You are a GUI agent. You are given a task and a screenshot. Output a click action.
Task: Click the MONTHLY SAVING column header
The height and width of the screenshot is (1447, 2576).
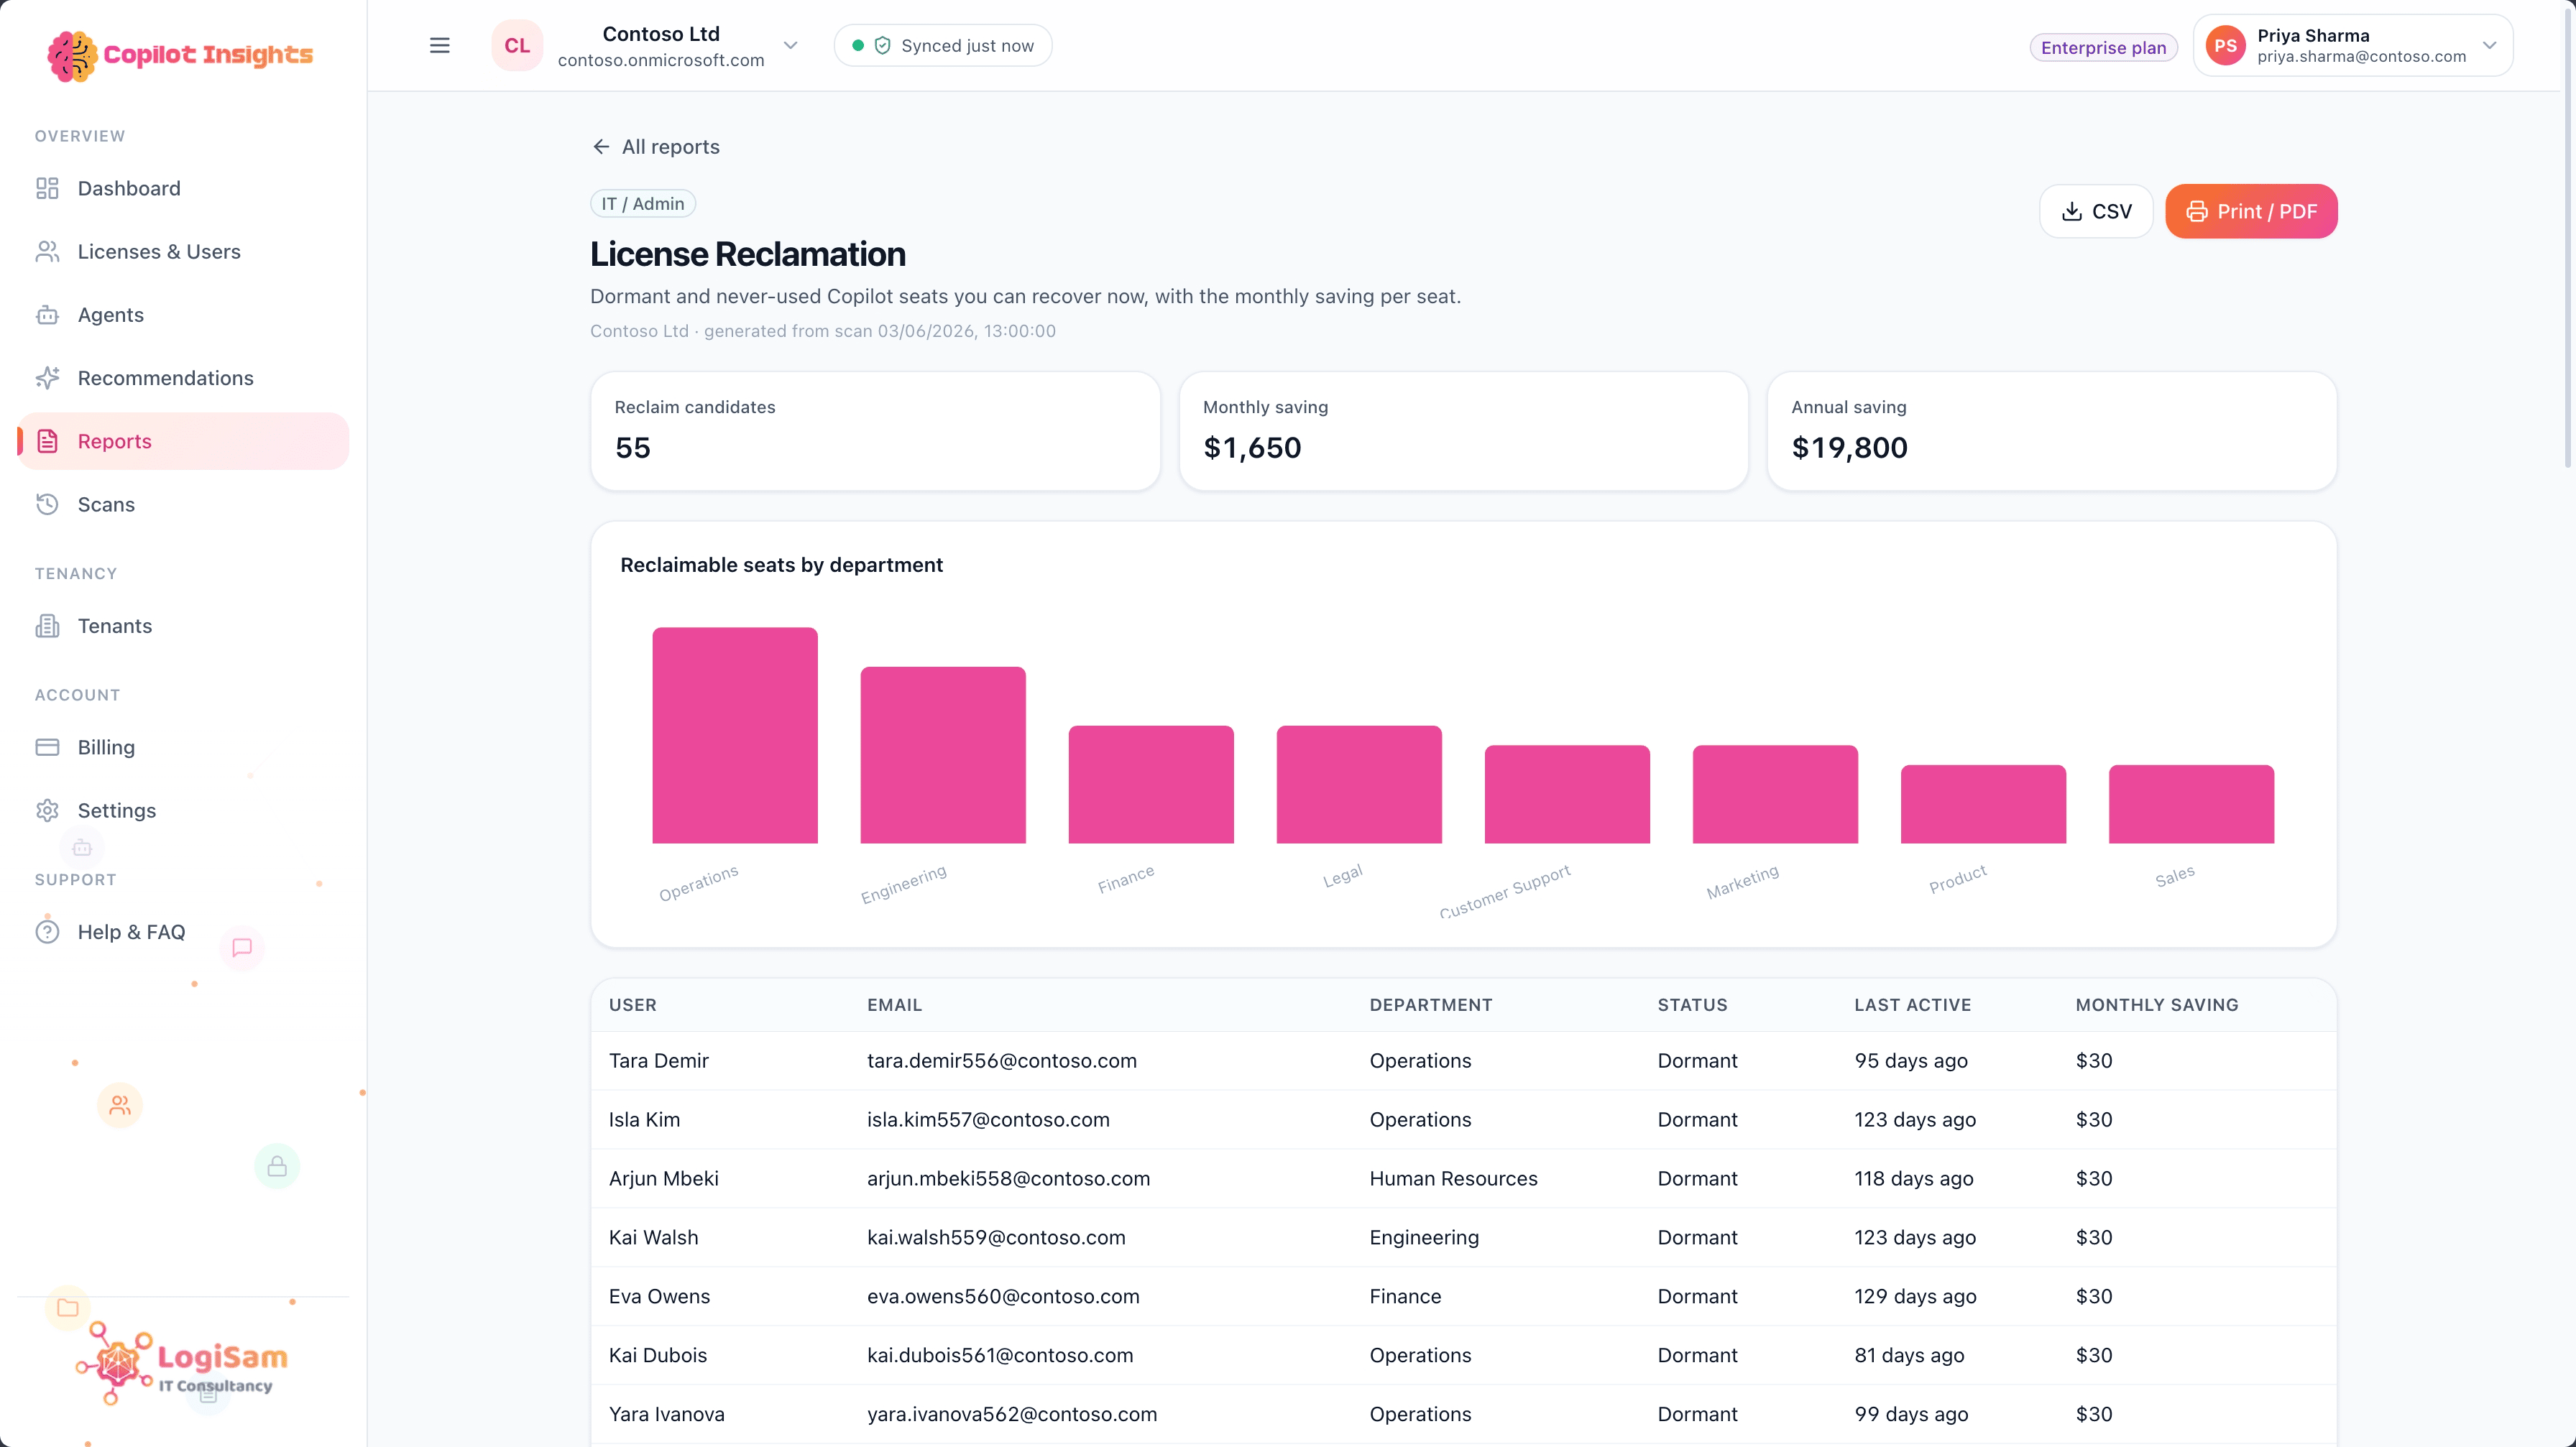coord(2156,1005)
